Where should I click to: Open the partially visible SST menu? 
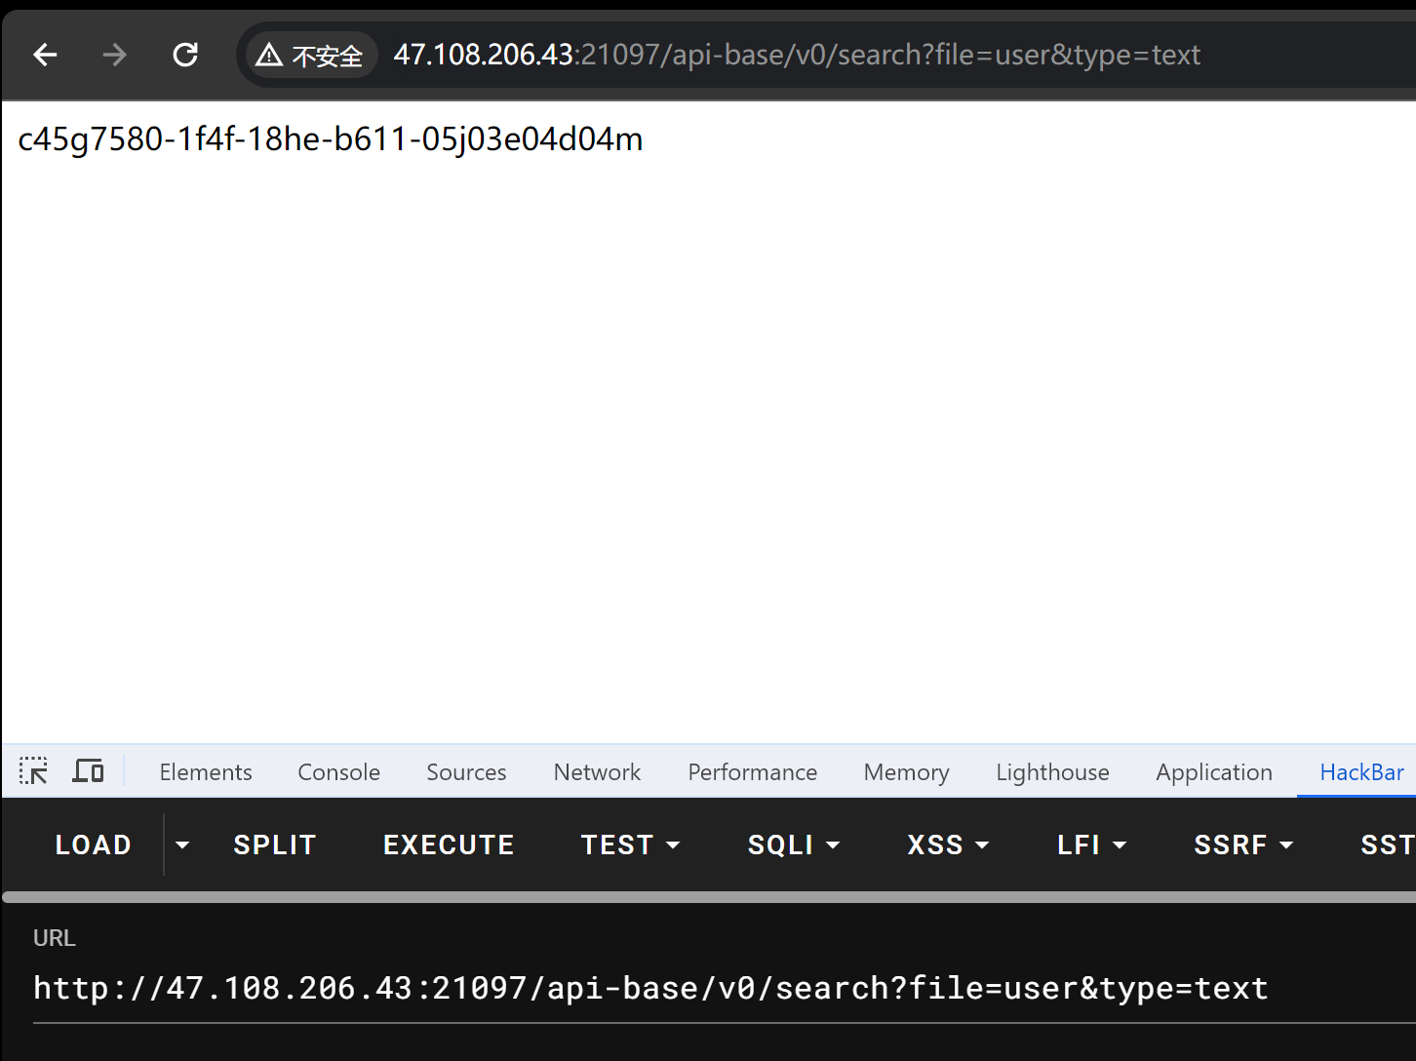click(1387, 845)
